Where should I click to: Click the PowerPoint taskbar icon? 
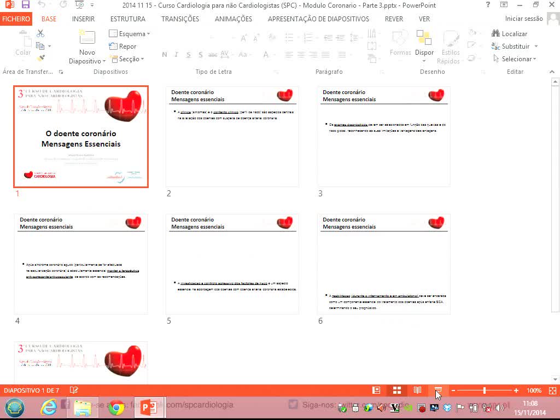coord(150,407)
